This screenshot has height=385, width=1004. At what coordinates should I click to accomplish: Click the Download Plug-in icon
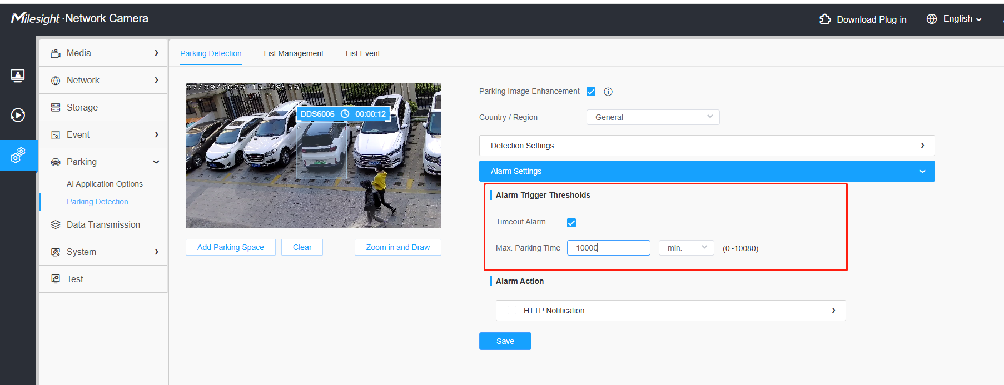coord(825,19)
